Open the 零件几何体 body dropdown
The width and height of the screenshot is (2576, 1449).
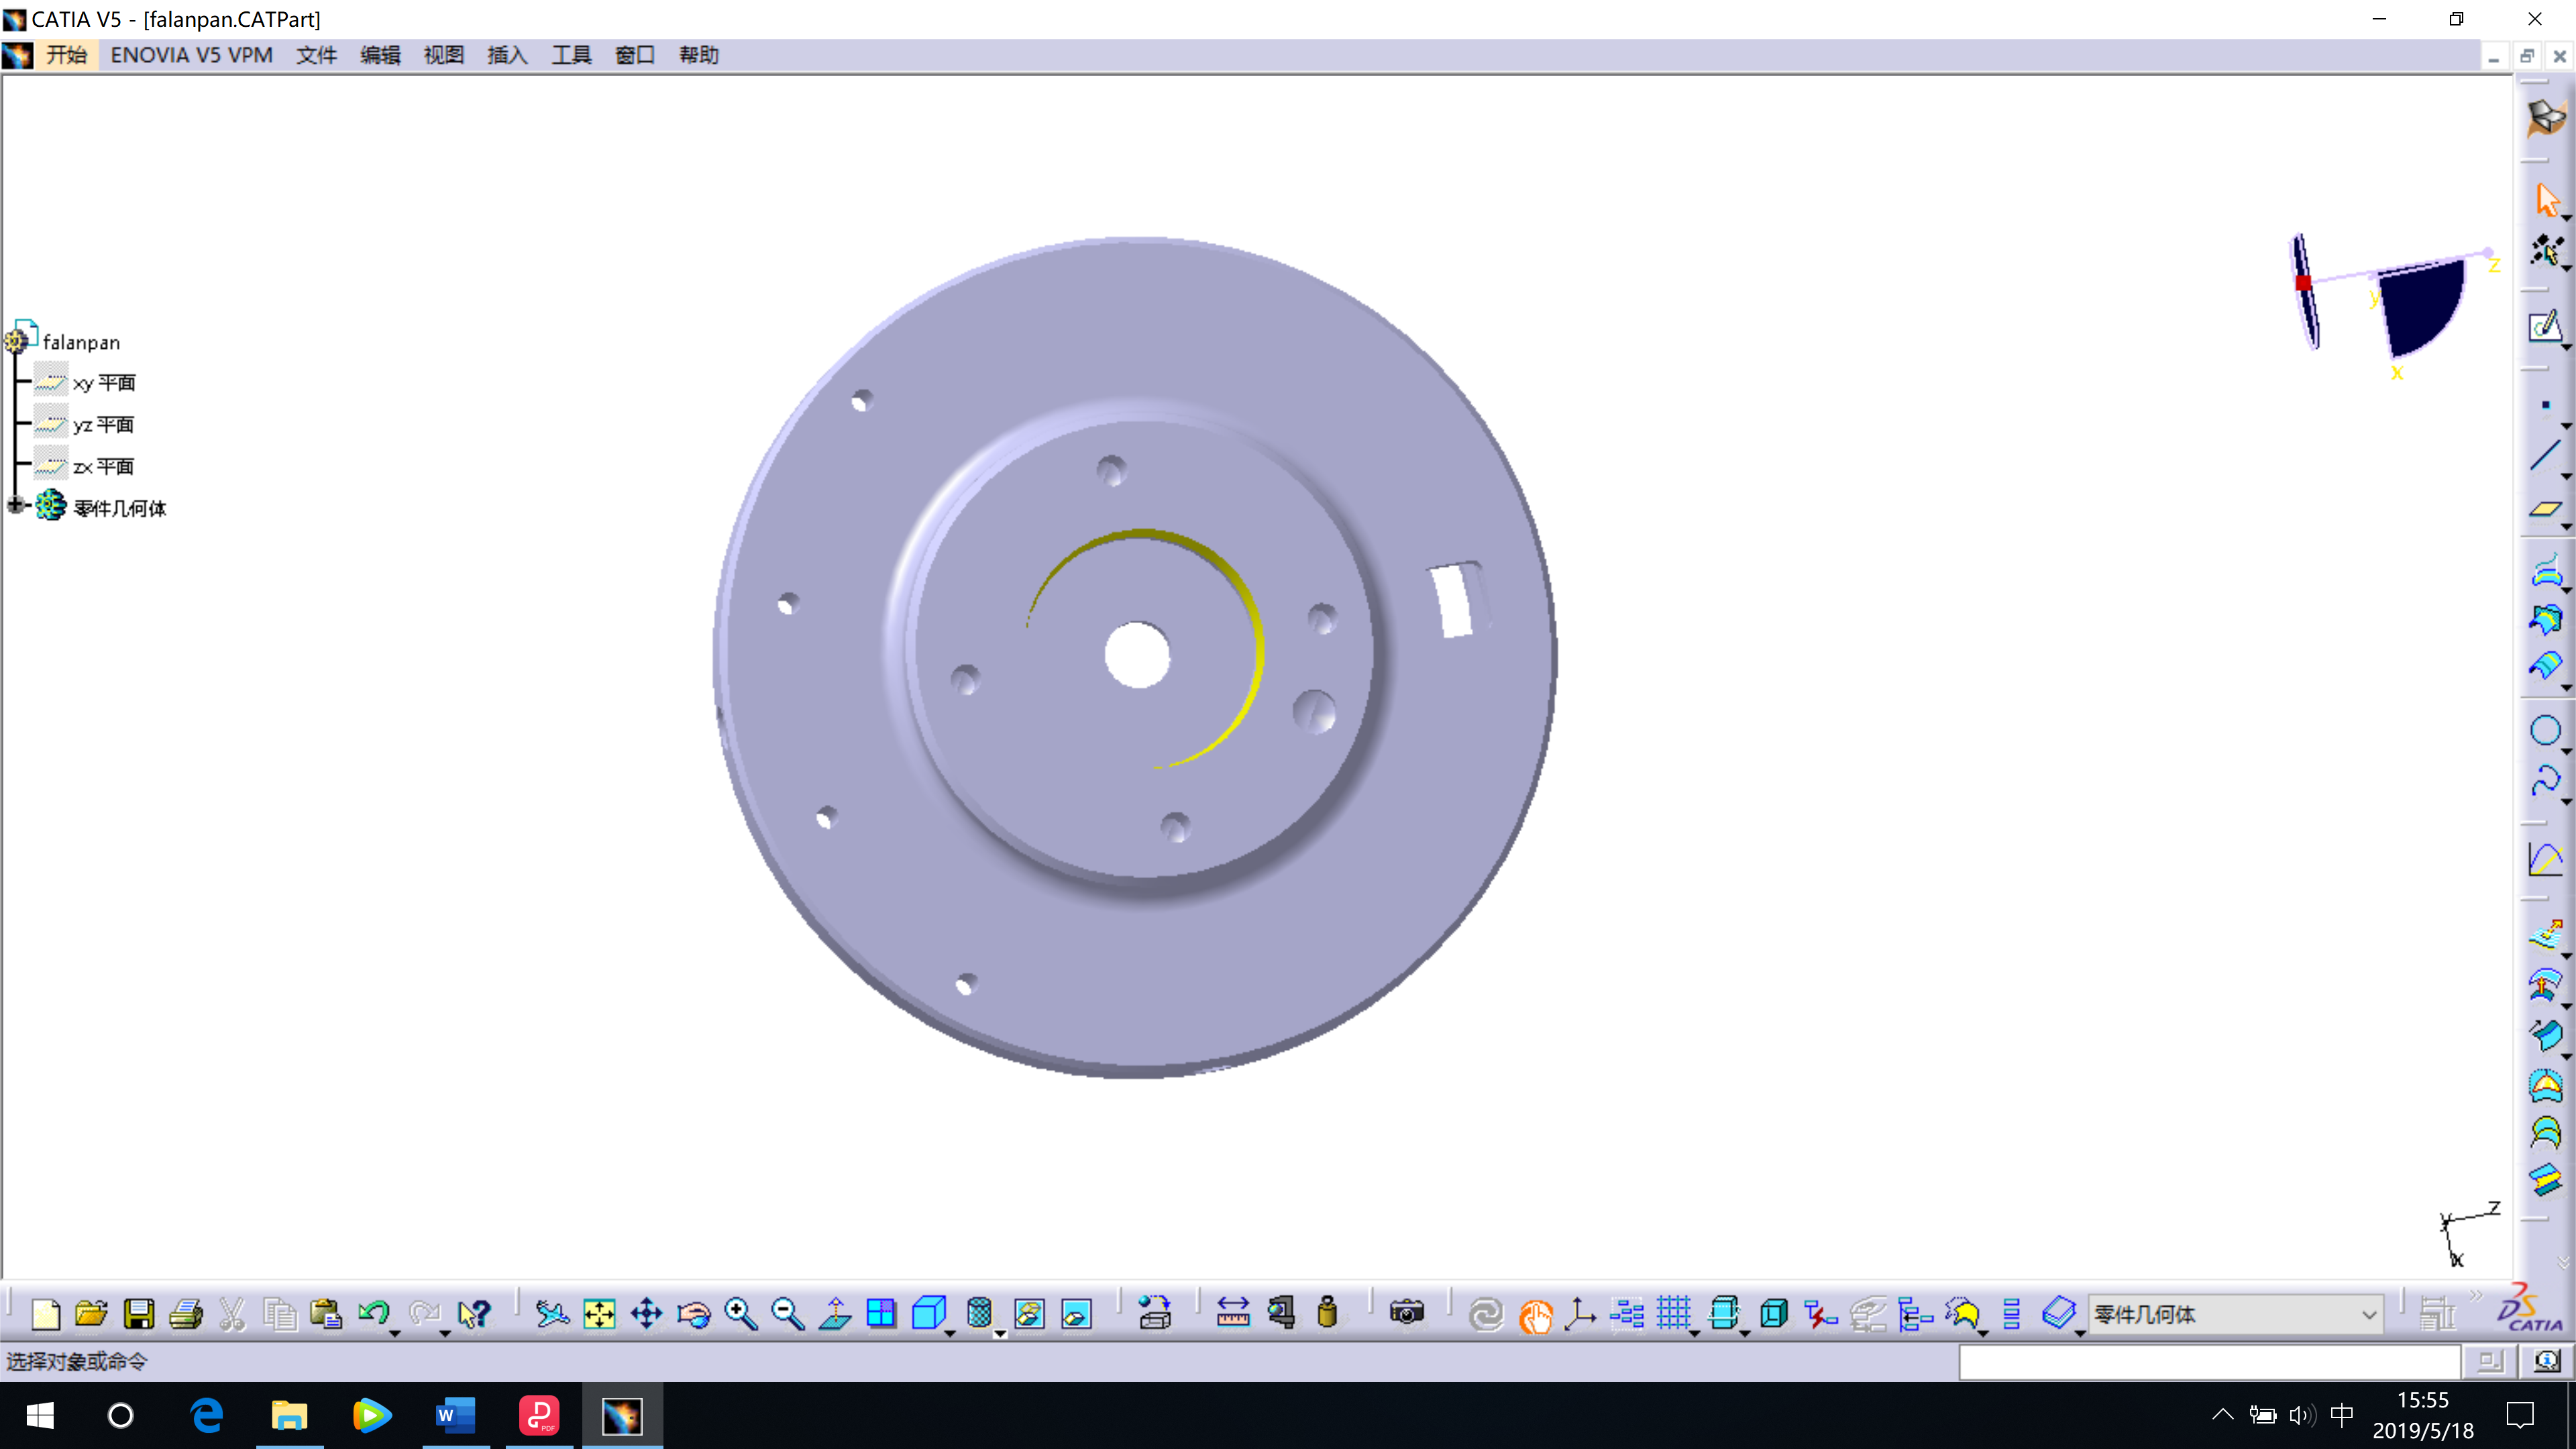2368,1314
